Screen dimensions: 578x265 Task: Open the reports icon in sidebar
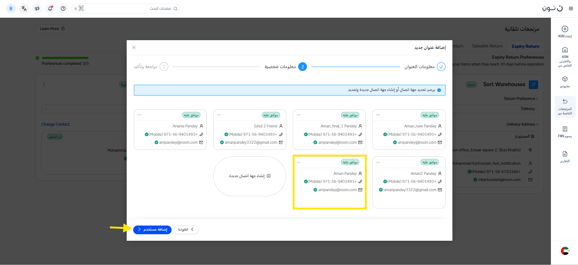pos(565,154)
